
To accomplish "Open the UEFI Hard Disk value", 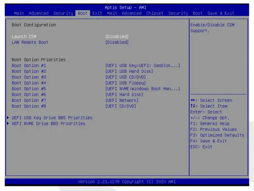I will click(x=125, y=95).
